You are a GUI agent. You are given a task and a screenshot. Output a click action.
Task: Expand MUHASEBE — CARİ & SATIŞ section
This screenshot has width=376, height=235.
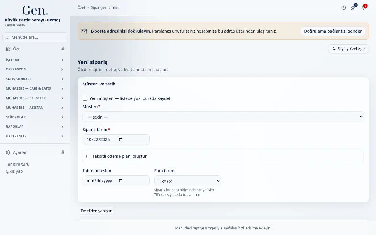click(35, 89)
